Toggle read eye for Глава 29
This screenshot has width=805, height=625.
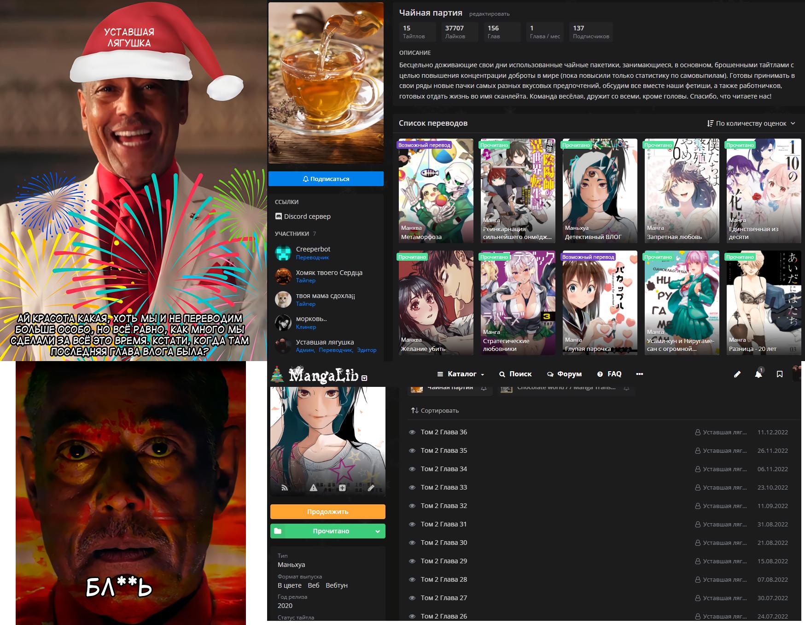[412, 561]
